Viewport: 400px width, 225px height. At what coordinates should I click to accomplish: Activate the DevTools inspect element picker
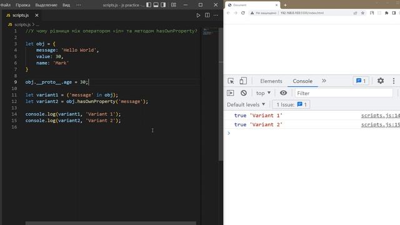[231, 81]
